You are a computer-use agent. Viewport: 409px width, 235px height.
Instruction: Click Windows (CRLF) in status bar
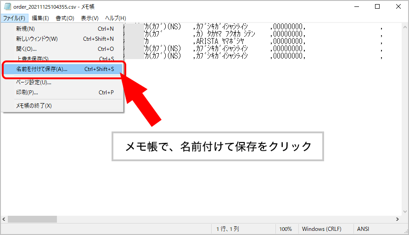(322, 229)
